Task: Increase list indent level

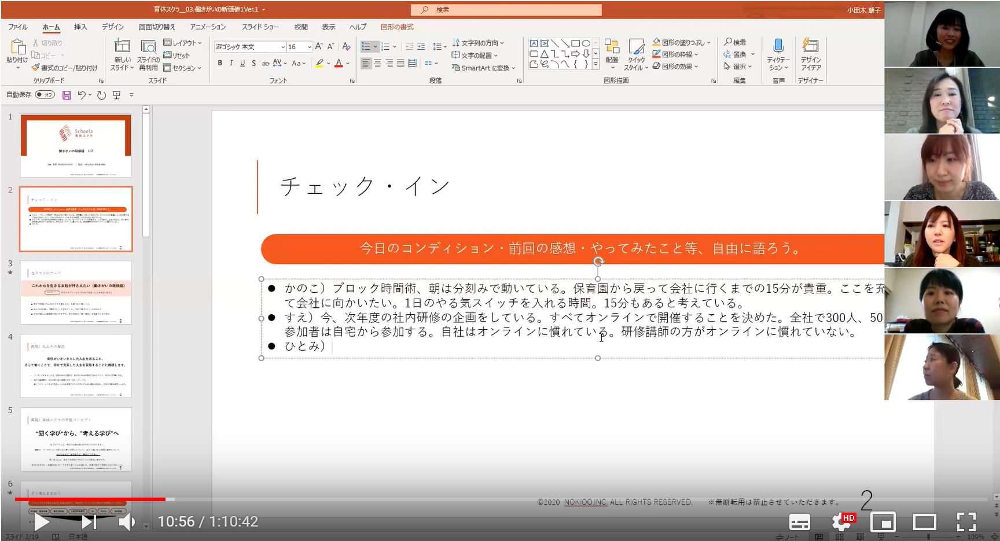Action: click(x=421, y=46)
